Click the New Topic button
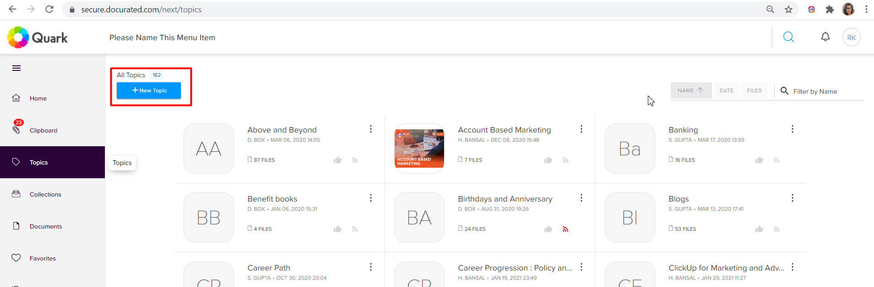The image size is (874, 287). [x=149, y=90]
